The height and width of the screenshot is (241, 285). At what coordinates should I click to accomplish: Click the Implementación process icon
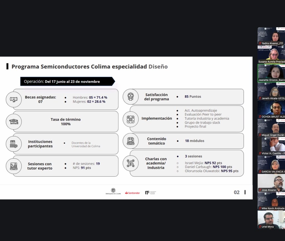(x=131, y=119)
